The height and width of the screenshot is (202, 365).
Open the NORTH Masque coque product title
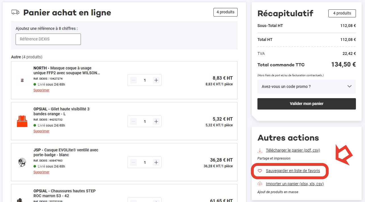[x=67, y=71]
